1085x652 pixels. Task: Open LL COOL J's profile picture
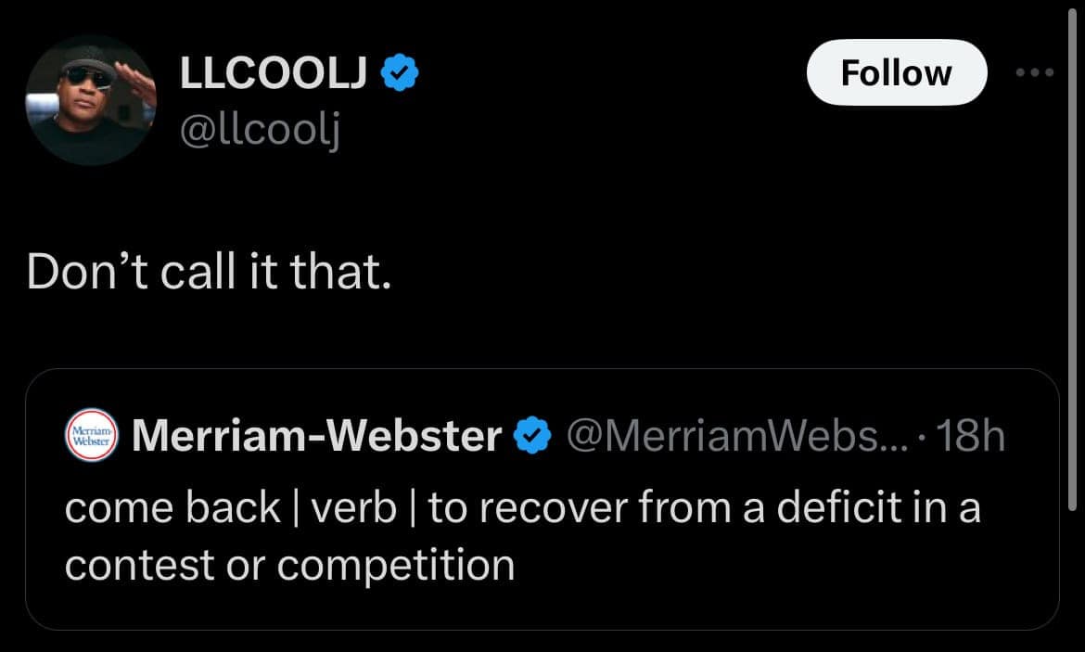[x=90, y=100]
